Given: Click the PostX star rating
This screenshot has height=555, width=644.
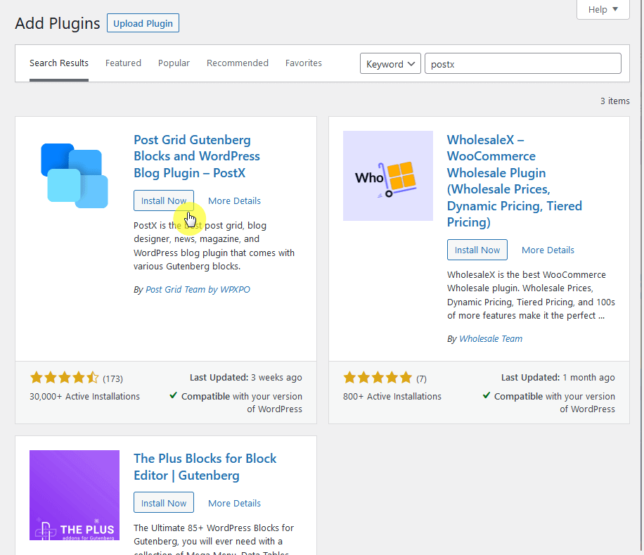Looking at the screenshot, I should [x=64, y=378].
